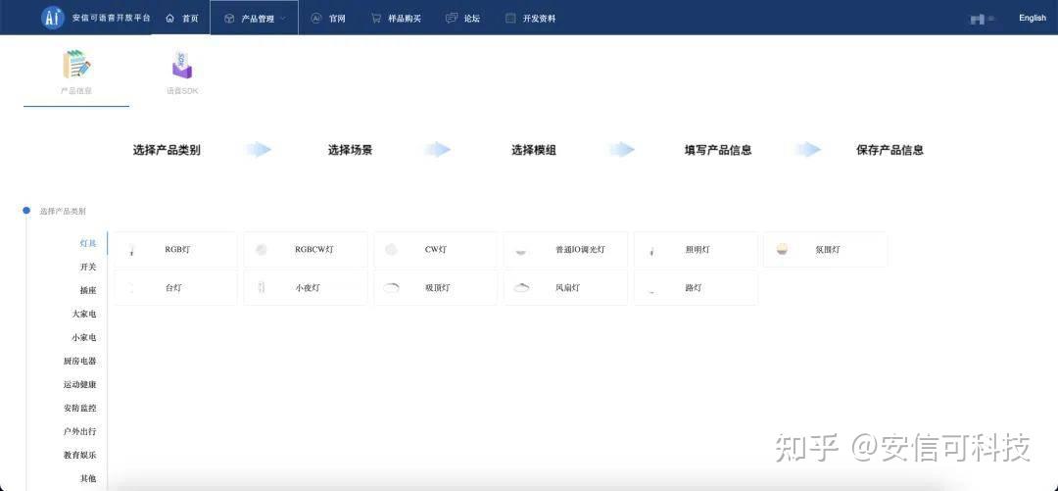1058x491 pixels.
Task: Click the RGB灯 lamp icon
Action: (131, 250)
